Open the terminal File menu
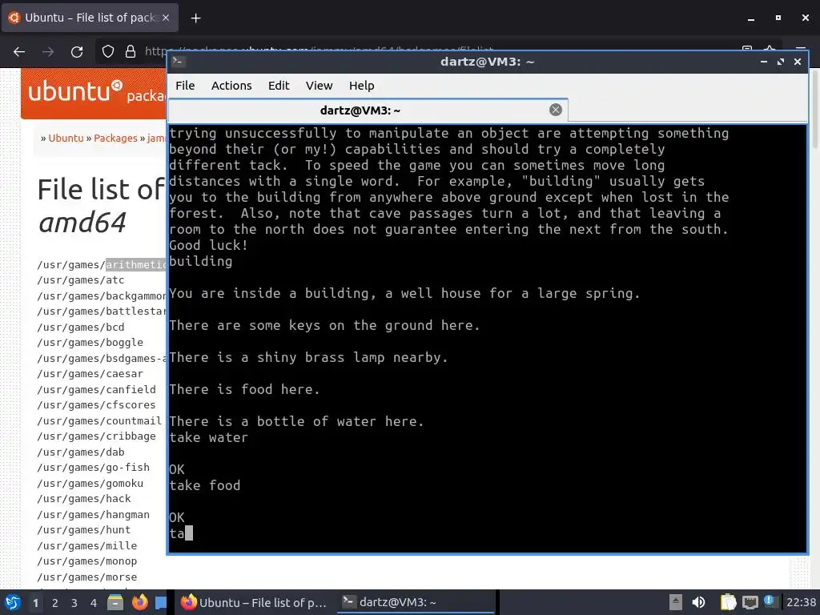820x615 pixels. (x=185, y=86)
